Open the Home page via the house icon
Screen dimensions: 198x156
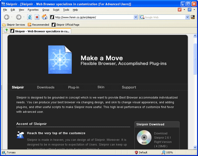[x=45, y=17]
